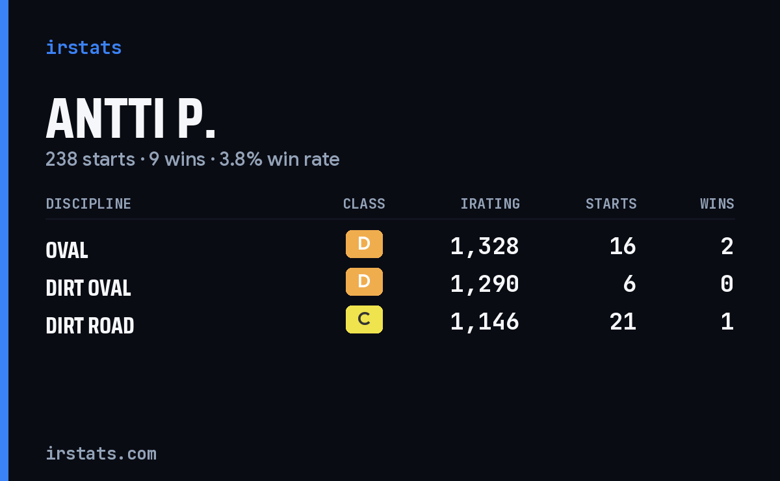Click the 21 starts value for Dirt Road
This screenshot has height=481, width=780.
(623, 322)
